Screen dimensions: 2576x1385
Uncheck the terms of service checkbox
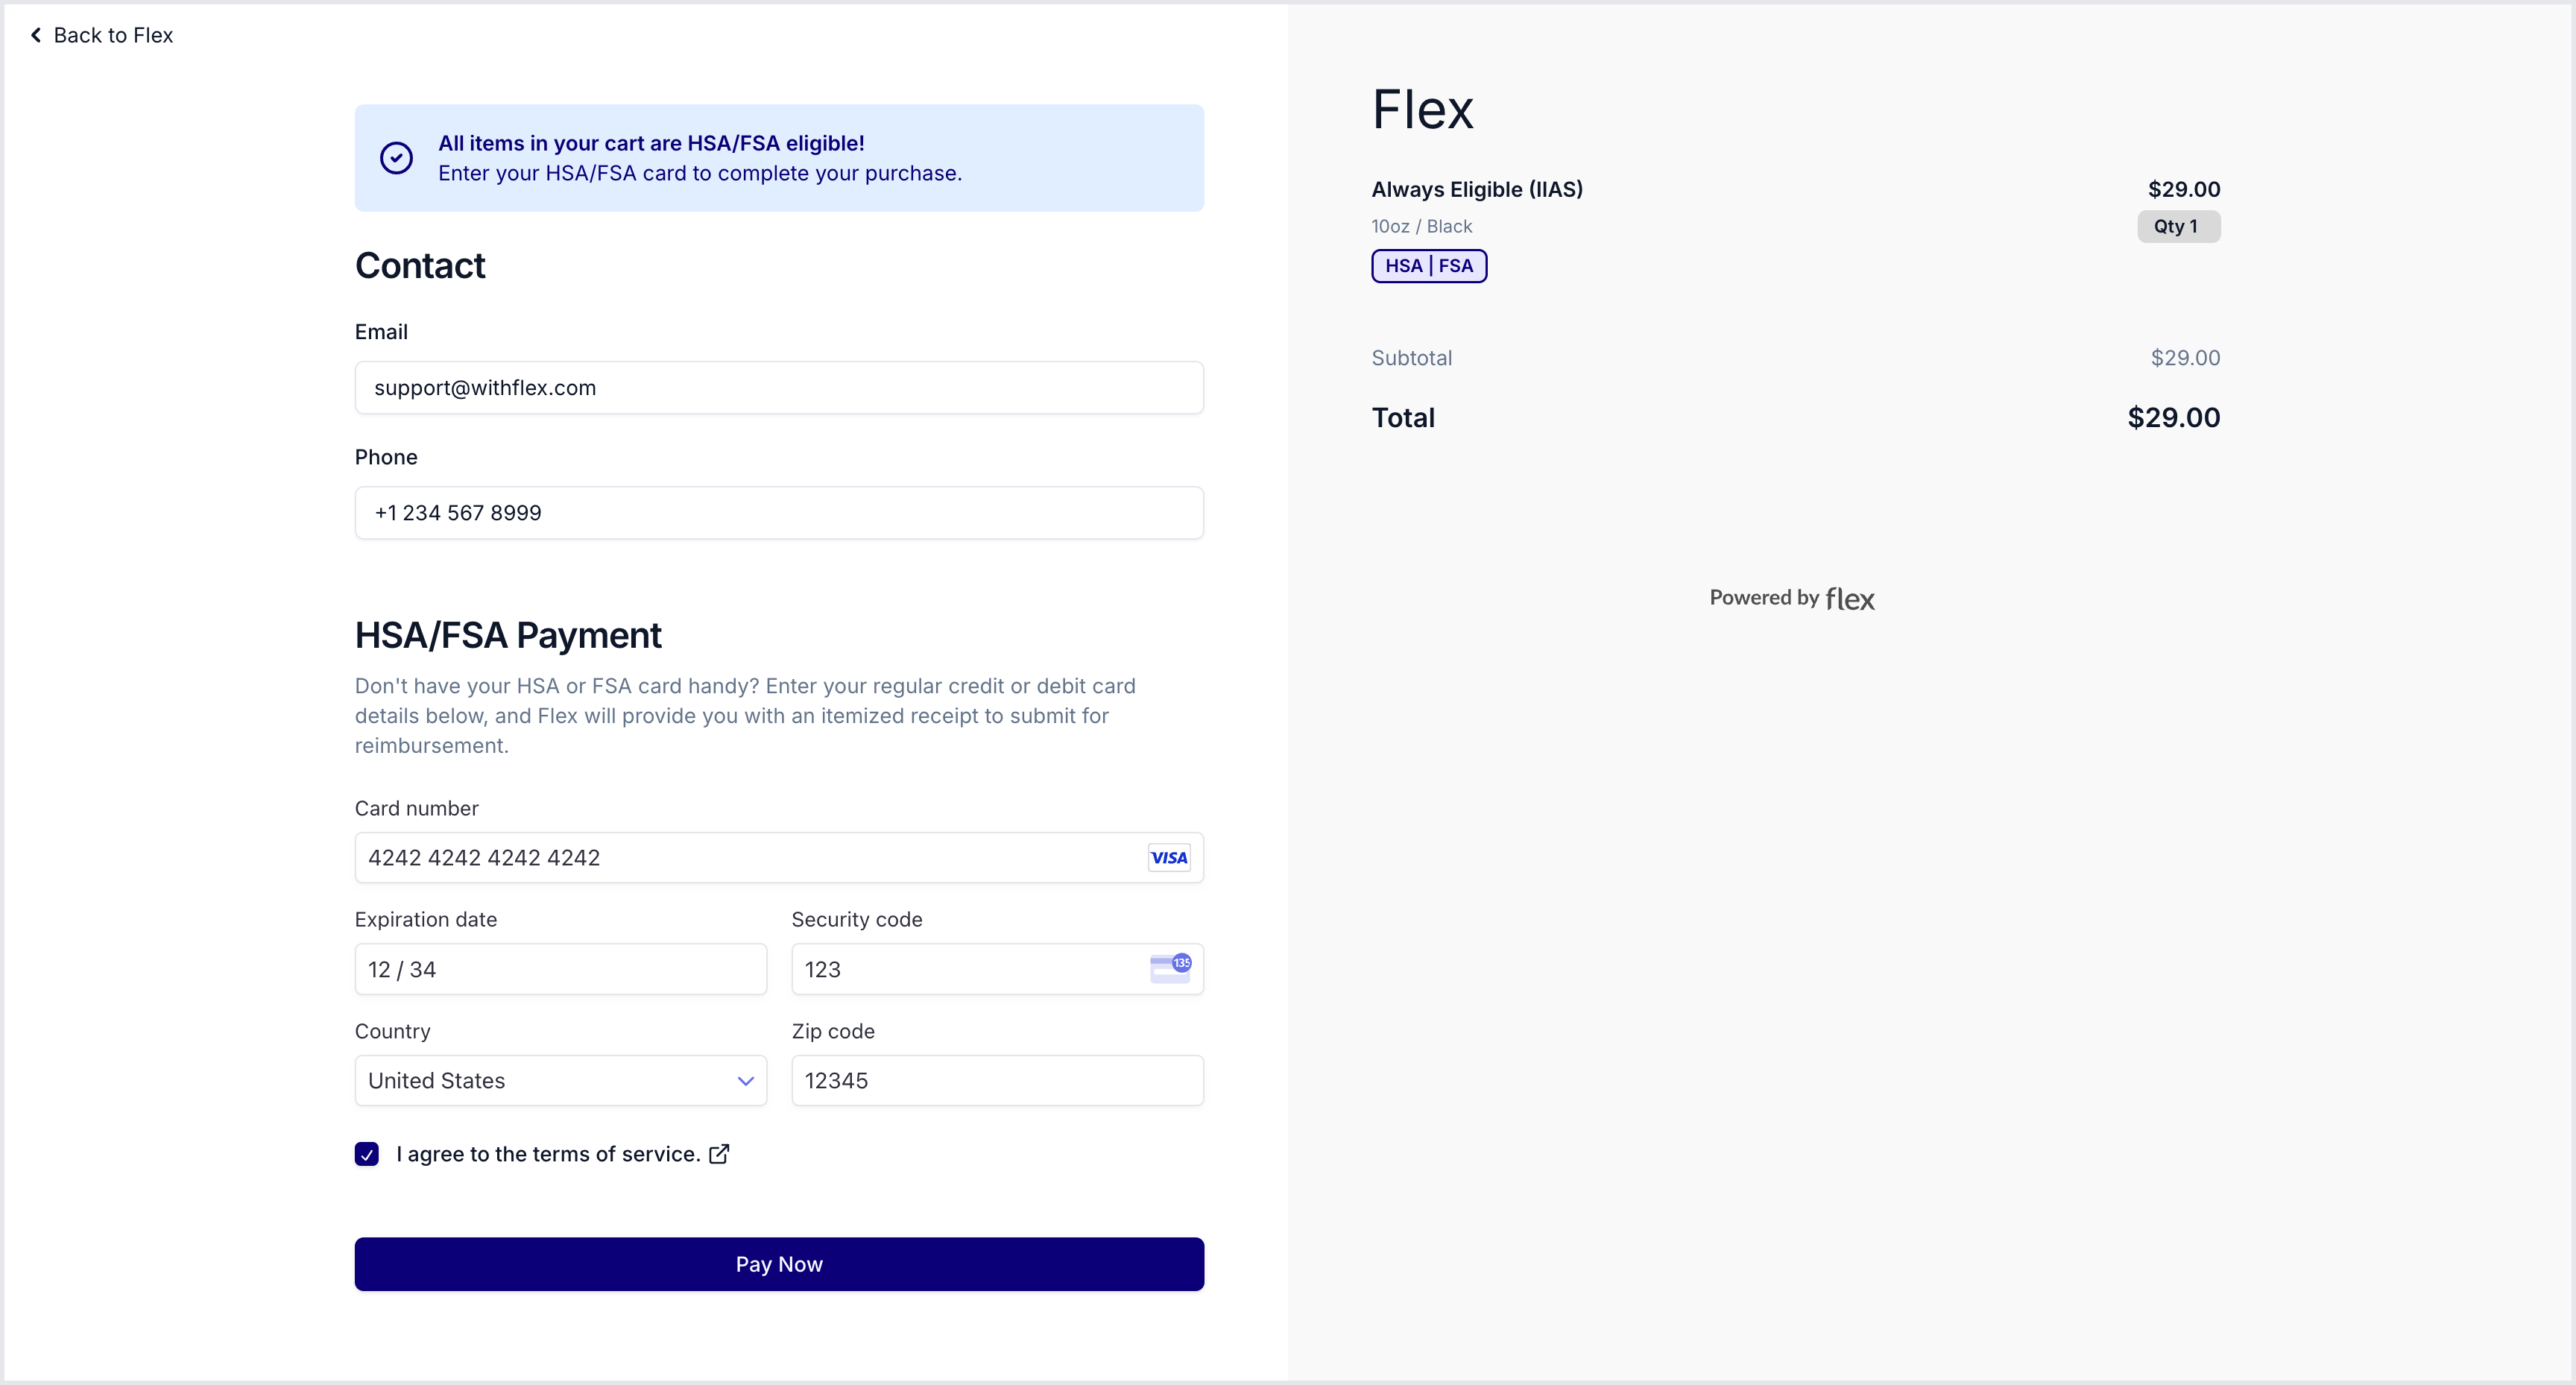pyautogui.click(x=367, y=1154)
